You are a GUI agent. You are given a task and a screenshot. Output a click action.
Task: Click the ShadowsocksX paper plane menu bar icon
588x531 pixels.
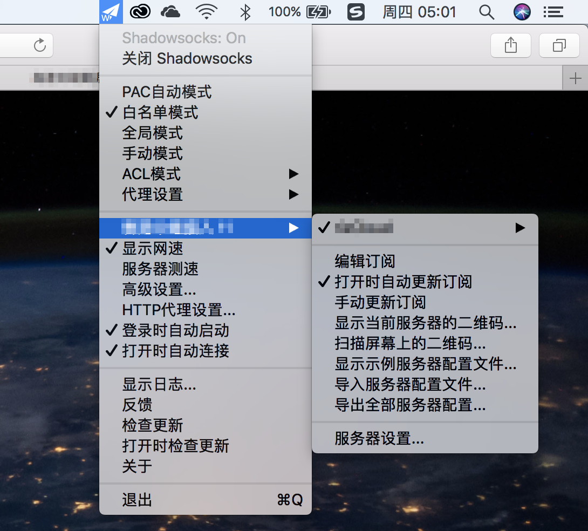(111, 12)
